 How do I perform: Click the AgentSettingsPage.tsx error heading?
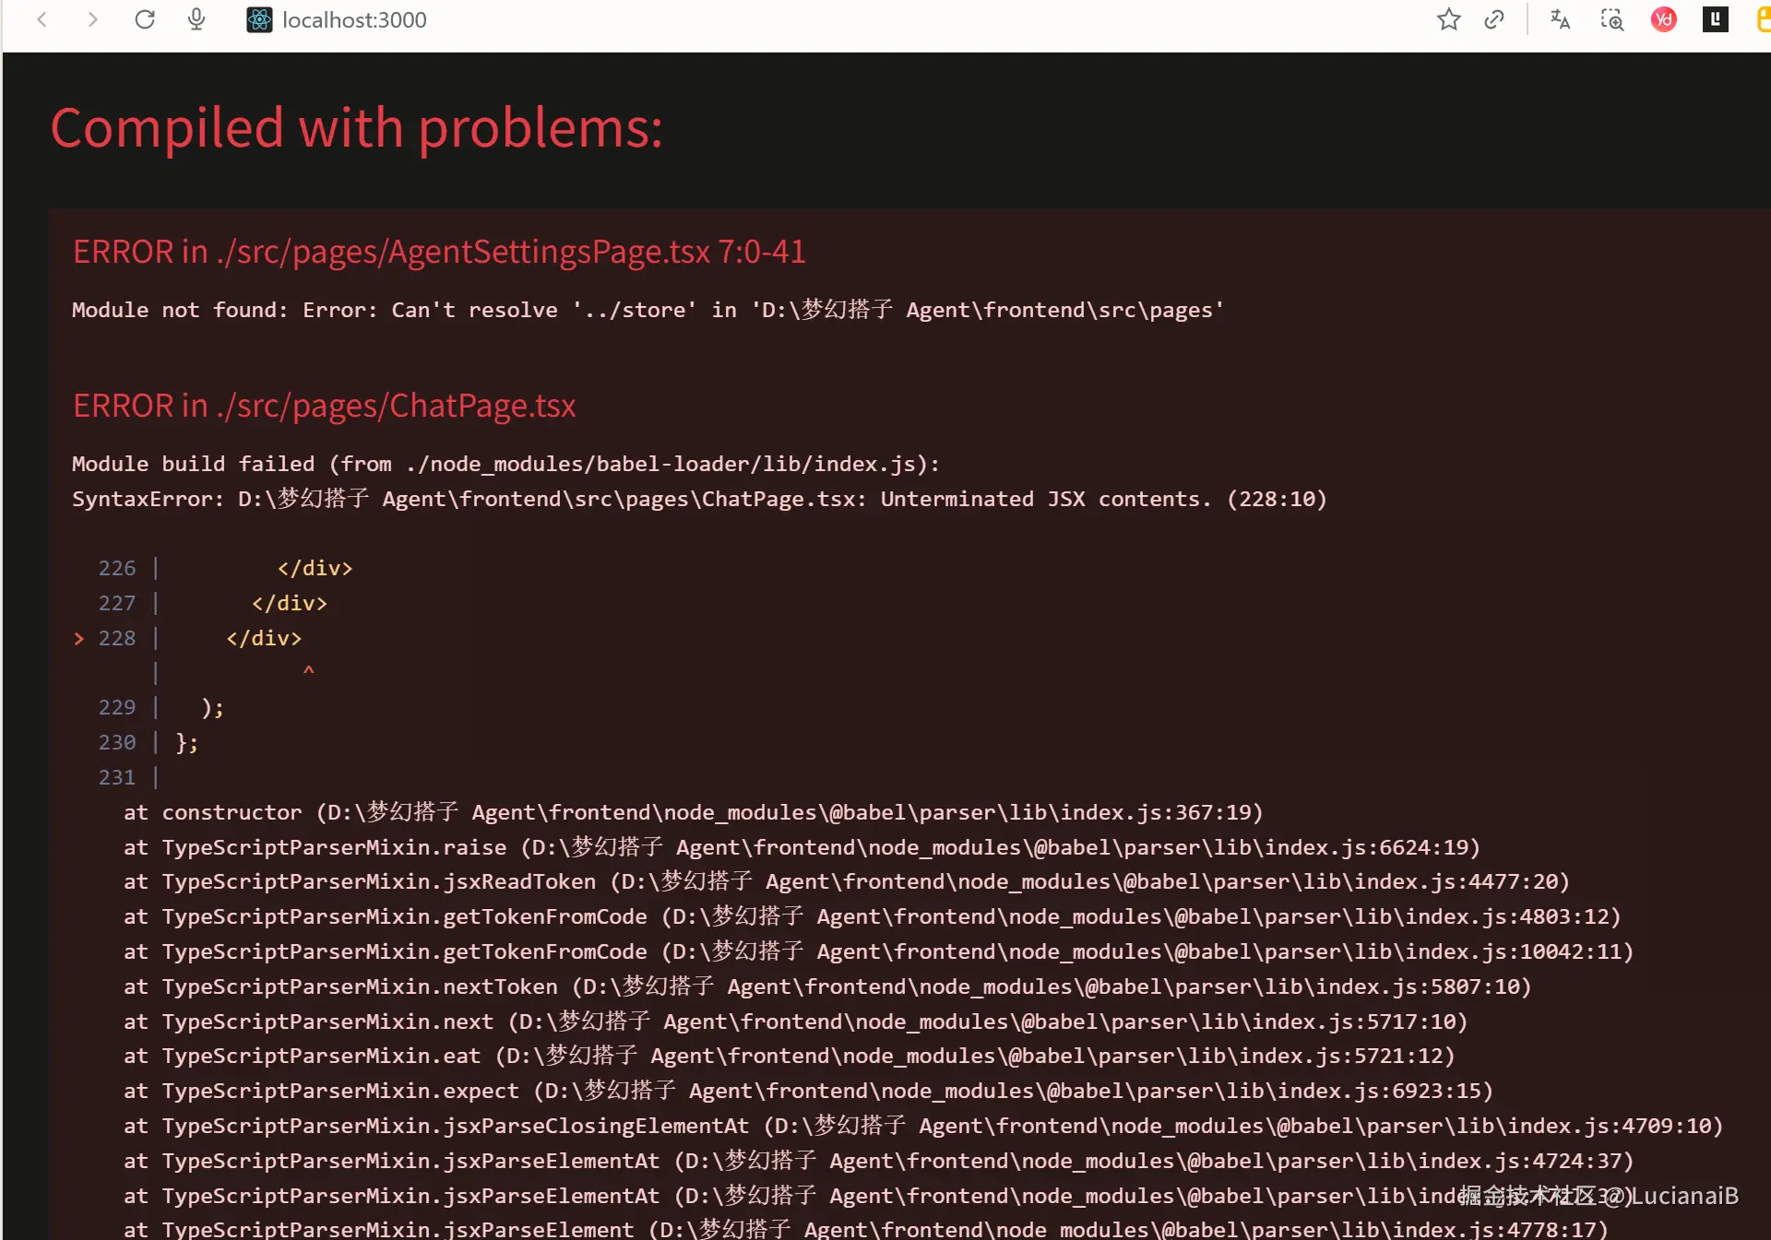click(439, 252)
